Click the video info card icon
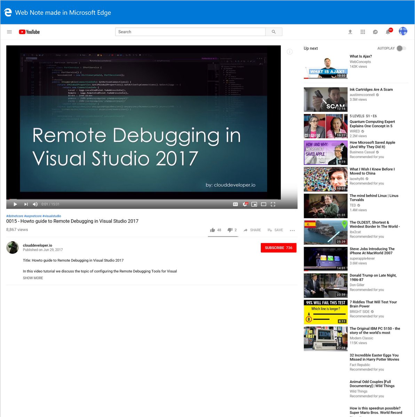415x417 pixels. (290, 52)
